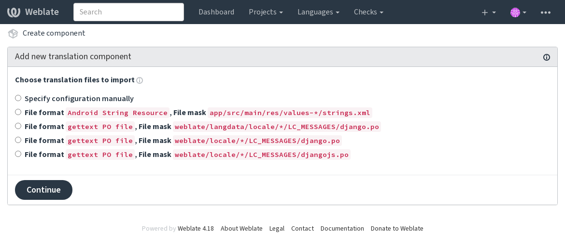Click the Continue button
565x247 pixels.
pyautogui.click(x=43, y=190)
